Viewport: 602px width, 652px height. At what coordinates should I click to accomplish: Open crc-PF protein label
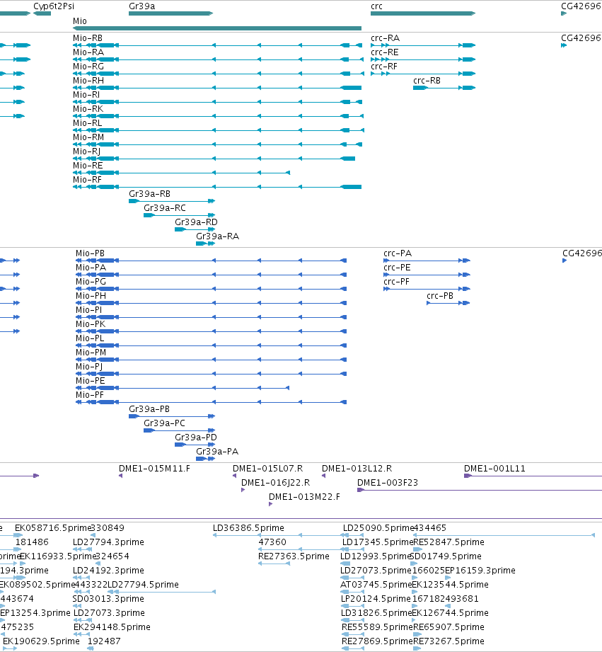click(x=396, y=282)
